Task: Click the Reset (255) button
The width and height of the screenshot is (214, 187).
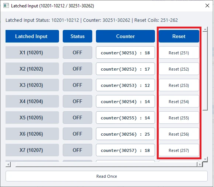Action: click(x=179, y=118)
